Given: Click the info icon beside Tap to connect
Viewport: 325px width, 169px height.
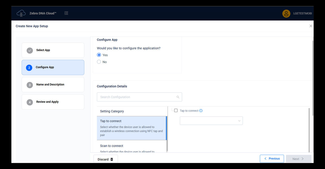Looking at the screenshot, I should pos(201,110).
